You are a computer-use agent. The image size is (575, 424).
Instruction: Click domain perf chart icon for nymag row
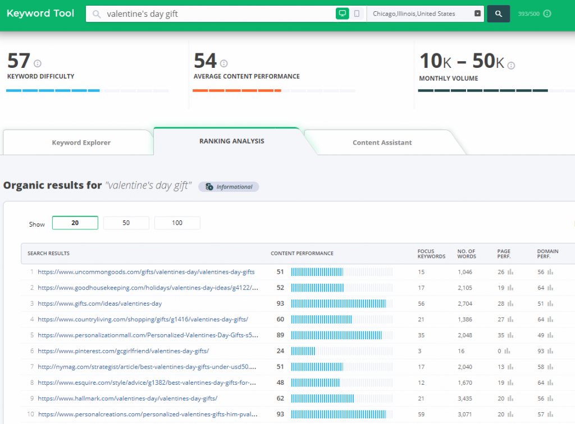(550, 367)
